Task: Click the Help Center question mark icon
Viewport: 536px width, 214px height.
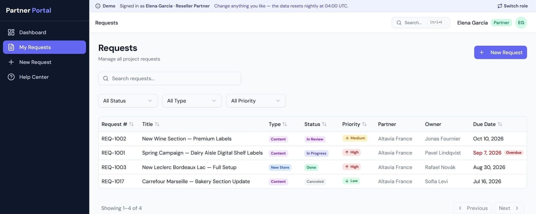Action: [x=11, y=77]
